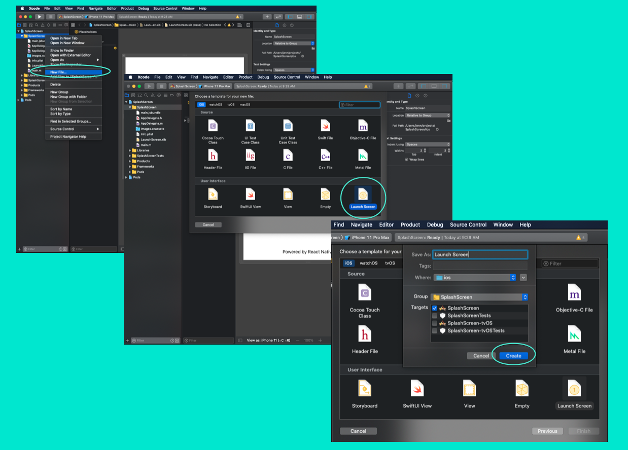This screenshot has height=450, width=628.
Task: Expand Libraries folder in middle window navigator
Action: [x=130, y=151]
